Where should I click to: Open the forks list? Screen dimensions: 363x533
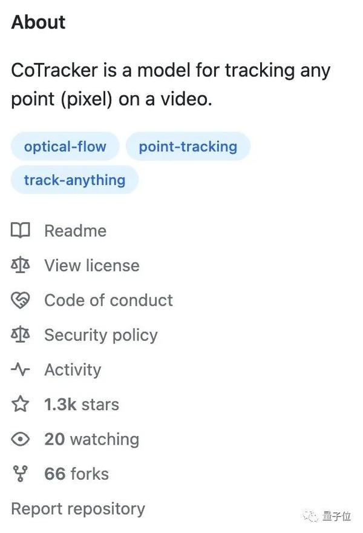click(76, 474)
